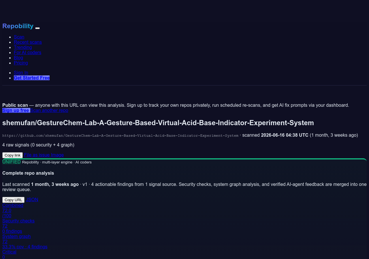Image resolution: width=369 pixels, height=259 pixels.
Task: Click the Get Started Free button
Action: tap(32, 78)
